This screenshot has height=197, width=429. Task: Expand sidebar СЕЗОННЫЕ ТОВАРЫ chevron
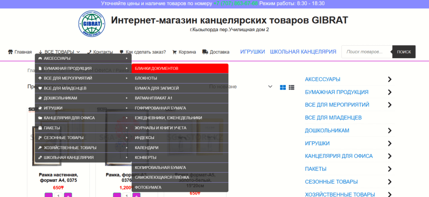(x=390, y=182)
